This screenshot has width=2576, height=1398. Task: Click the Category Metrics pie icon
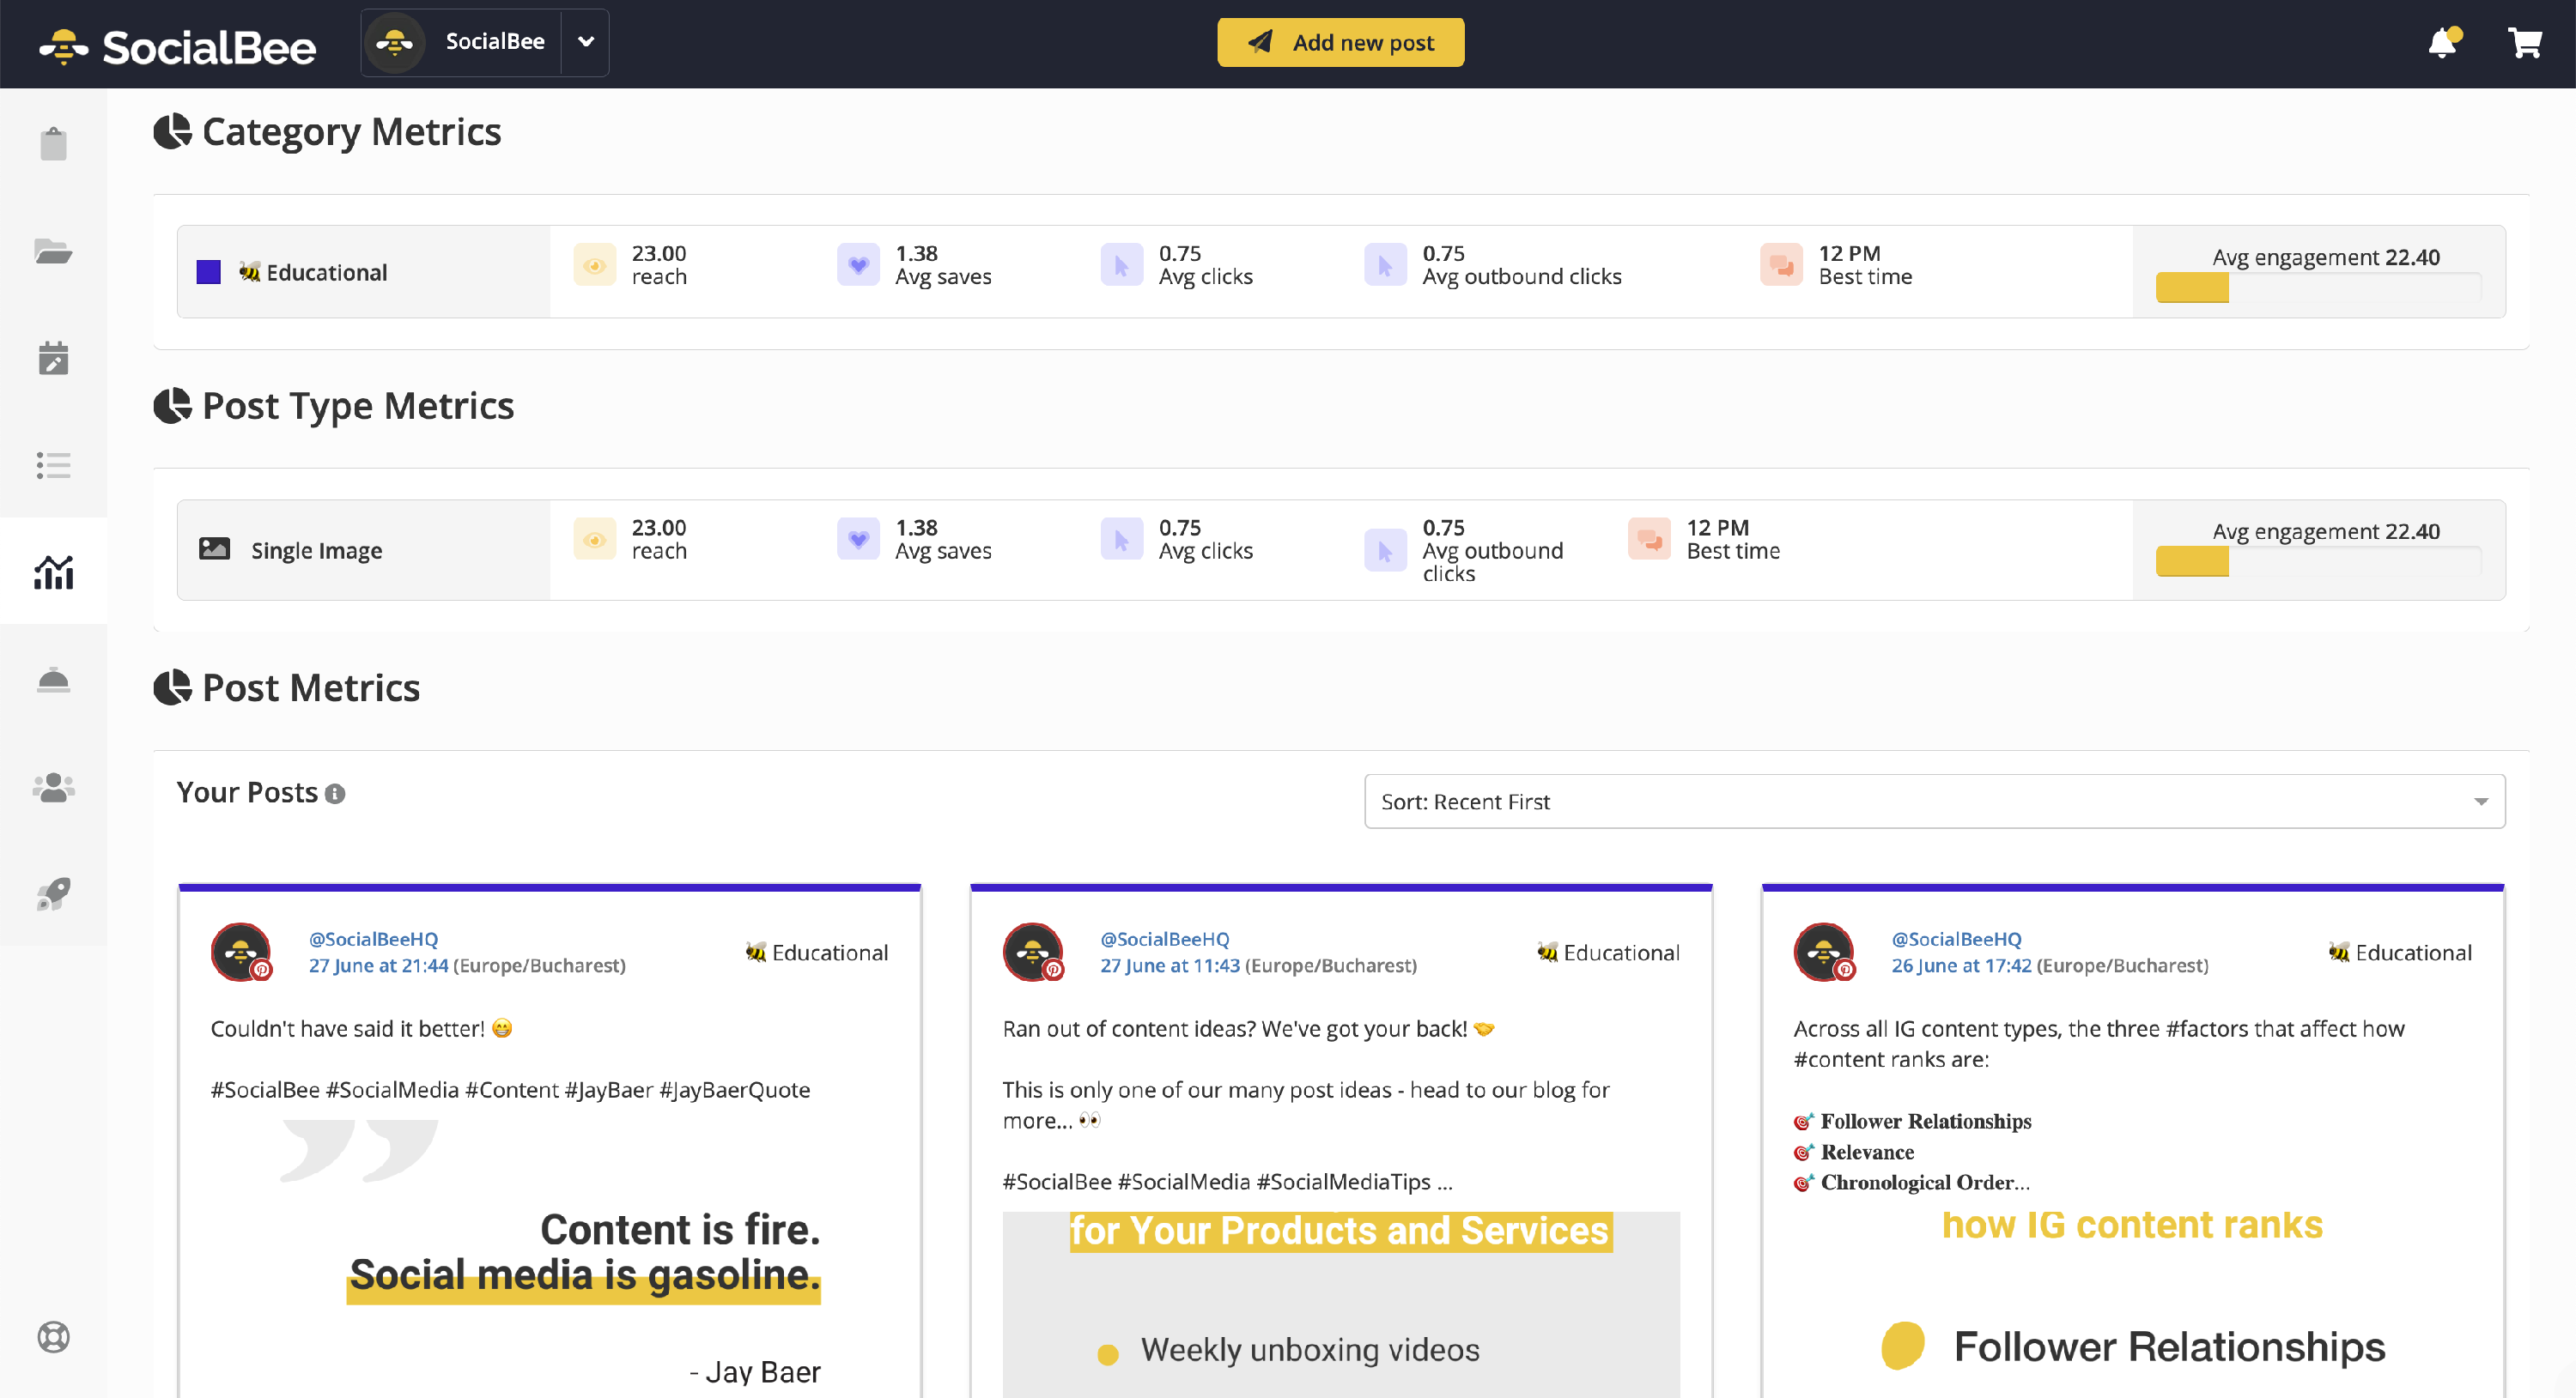click(x=172, y=131)
